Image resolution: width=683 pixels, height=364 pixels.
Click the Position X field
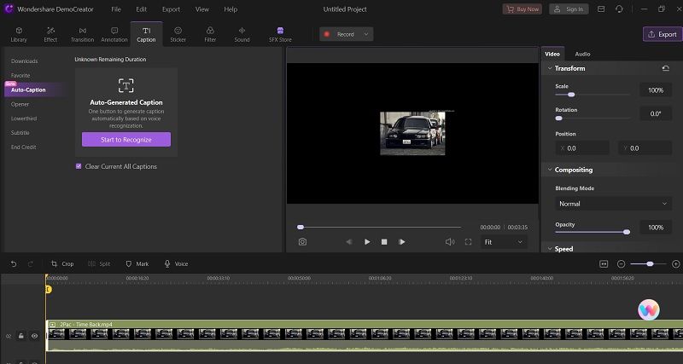pos(582,148)
